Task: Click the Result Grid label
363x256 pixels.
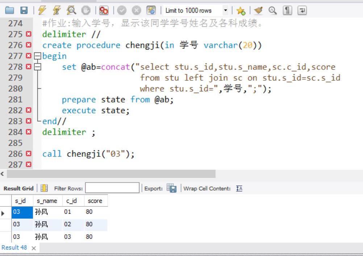Action: click(x=18, y=188)
